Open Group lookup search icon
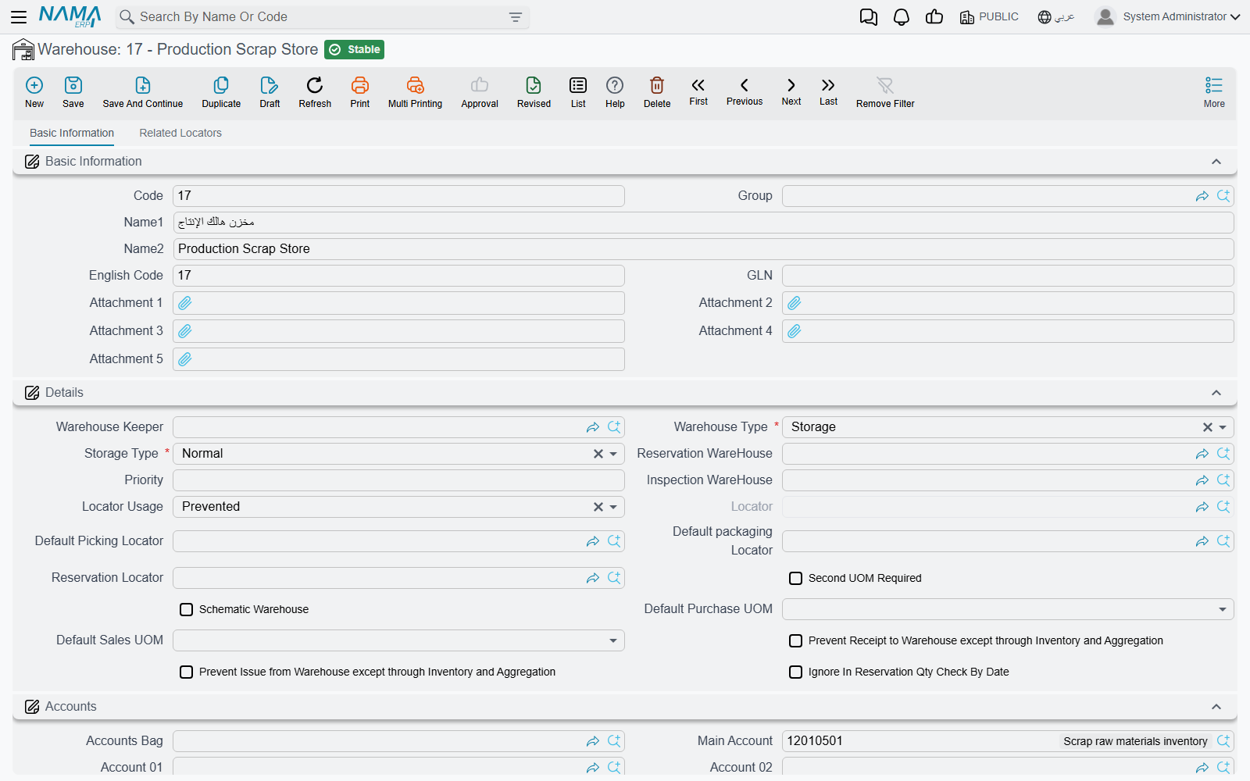Screen dimensions: 1250x781 pyautogui.click(x=1223, y=196)
